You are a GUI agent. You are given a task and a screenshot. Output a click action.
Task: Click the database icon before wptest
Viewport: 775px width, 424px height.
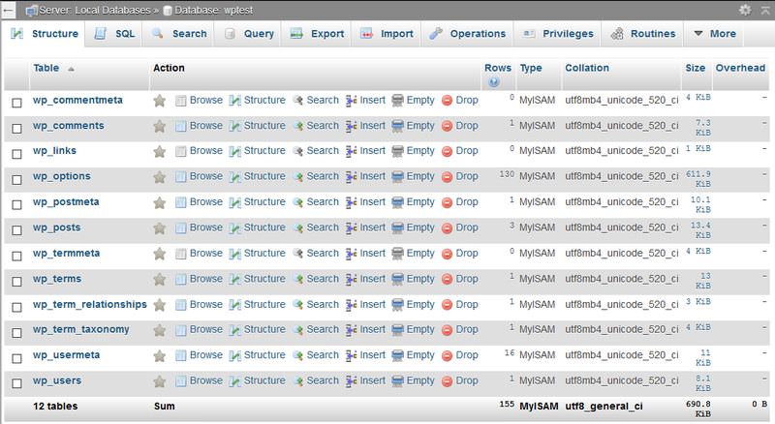pos(168,11)
